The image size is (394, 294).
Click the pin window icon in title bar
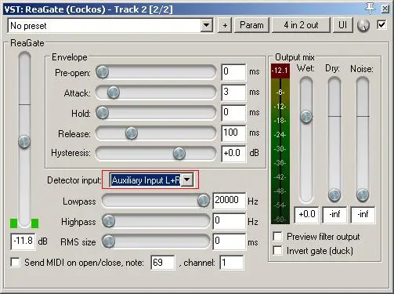point(371,9)
